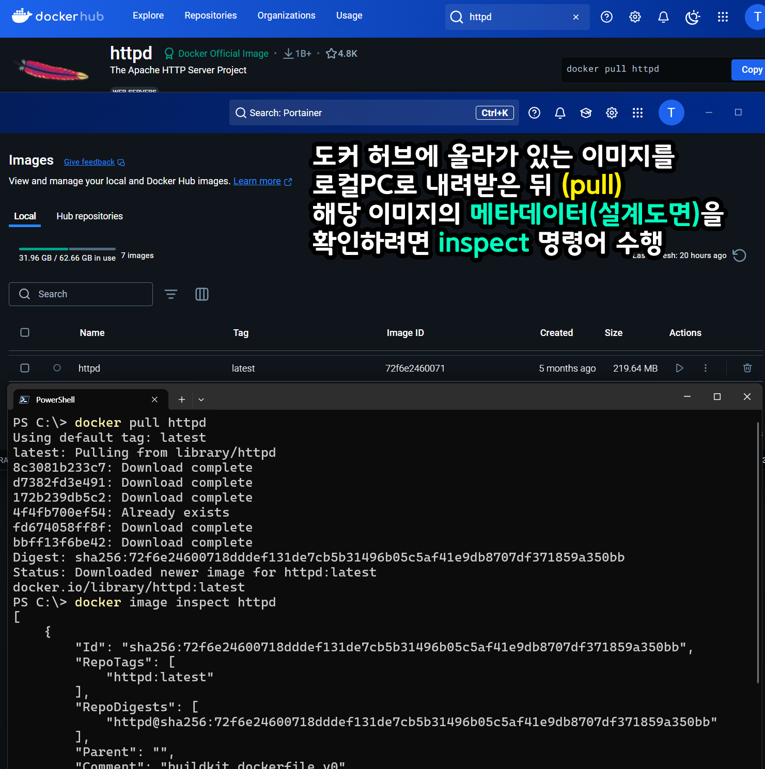
Task: Open Docker Hub settings gear
Action: click(x=635, y=17)
